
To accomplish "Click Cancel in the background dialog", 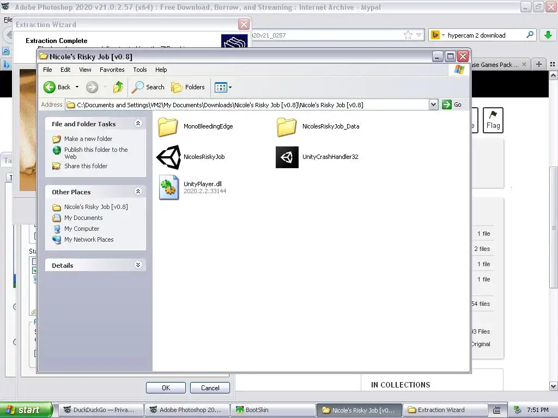I will 210,388.
